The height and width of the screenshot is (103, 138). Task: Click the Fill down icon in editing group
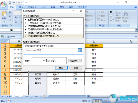point(111,16)
